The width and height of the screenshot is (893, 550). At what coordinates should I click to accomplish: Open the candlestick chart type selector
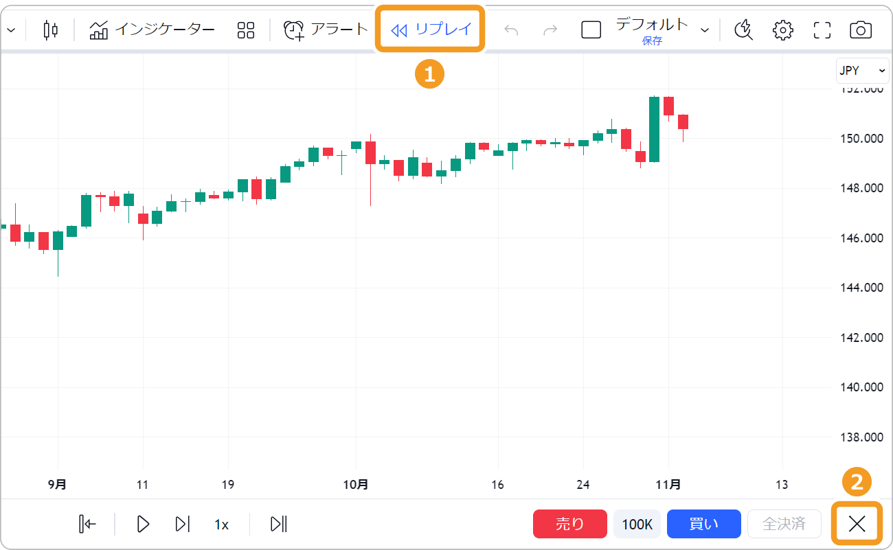point(50,30)
